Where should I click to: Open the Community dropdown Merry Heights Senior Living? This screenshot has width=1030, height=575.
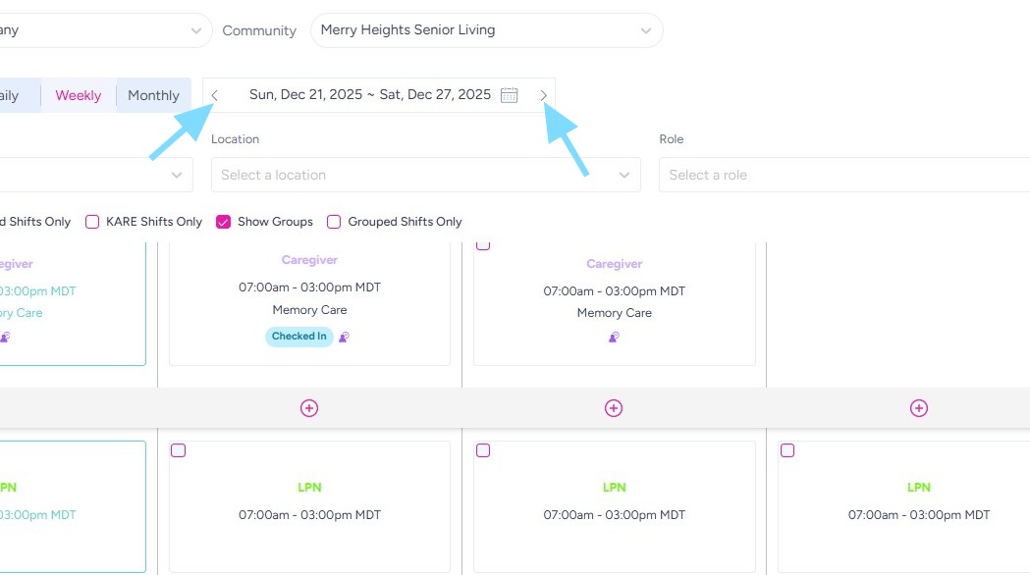pyautogui.click(x=486, y=30)
